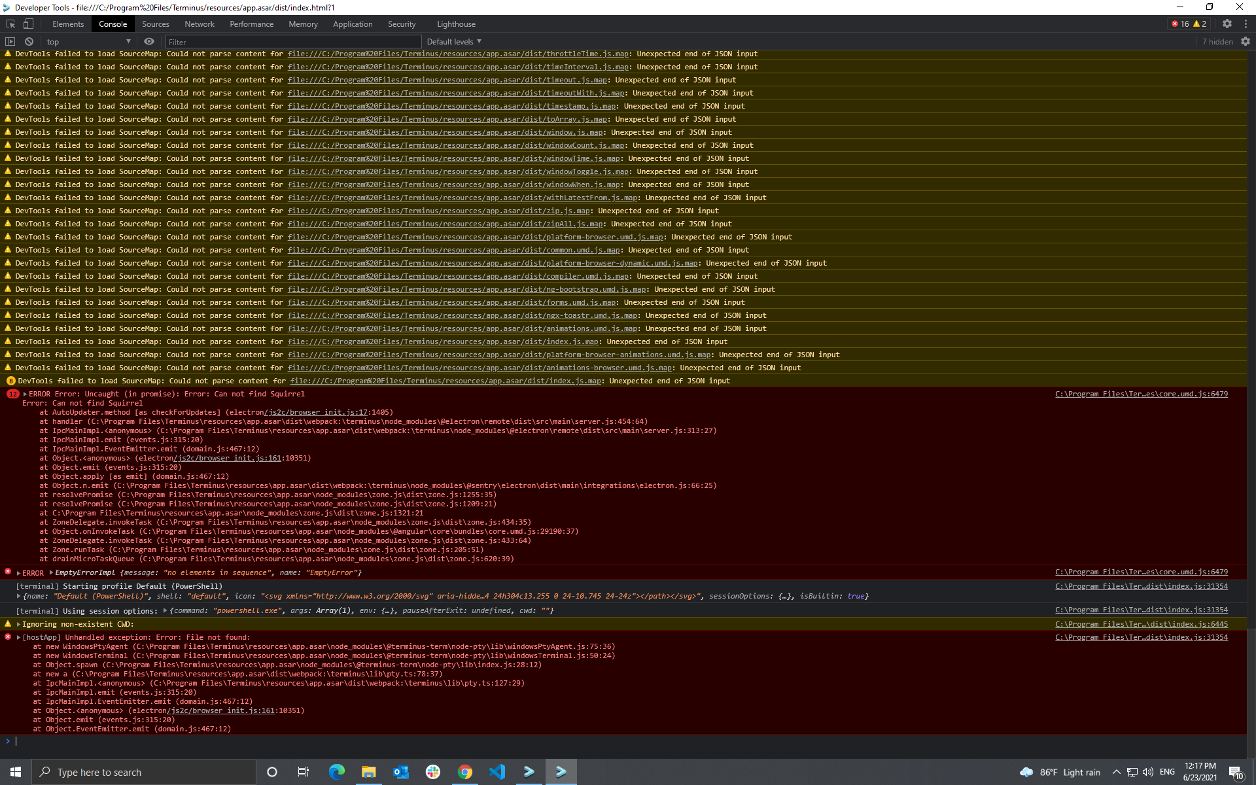Launch Visual Studio Code from taskbar
The width and height of the screenshot is (1256, 785).
pyautogui.click(x=497, y=772)
